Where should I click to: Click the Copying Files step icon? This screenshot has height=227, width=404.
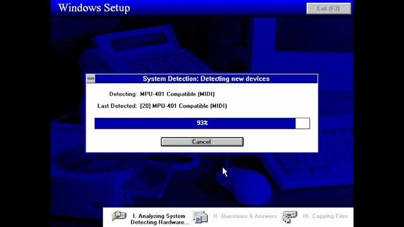pyautogui.click(x=289, y=217)
